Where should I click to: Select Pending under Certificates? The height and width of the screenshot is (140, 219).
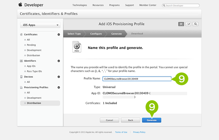coord(31,45)
